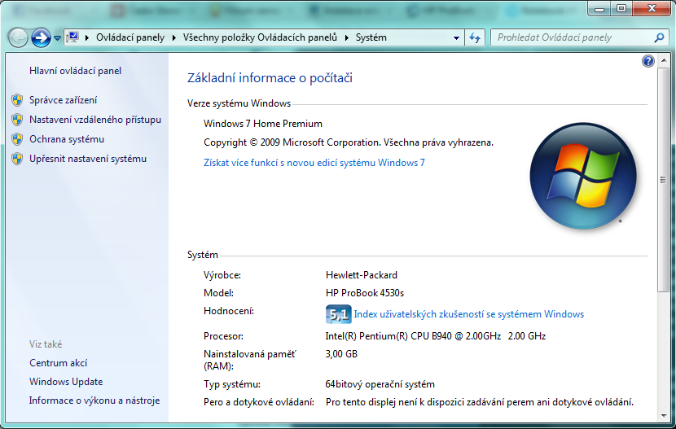Expand arrow before Systém breadcrumb

[347, 38]
